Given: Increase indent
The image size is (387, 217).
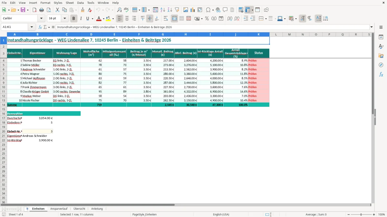Looking at the screenshot, I should pyautogui.click(x=246, y=19).
